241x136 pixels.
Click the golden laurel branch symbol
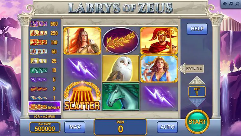point(120,41)
